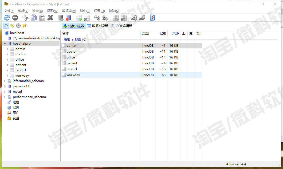Open 变量 (variables) in tree
Viewport: 283px width, 169px height.
16,118
